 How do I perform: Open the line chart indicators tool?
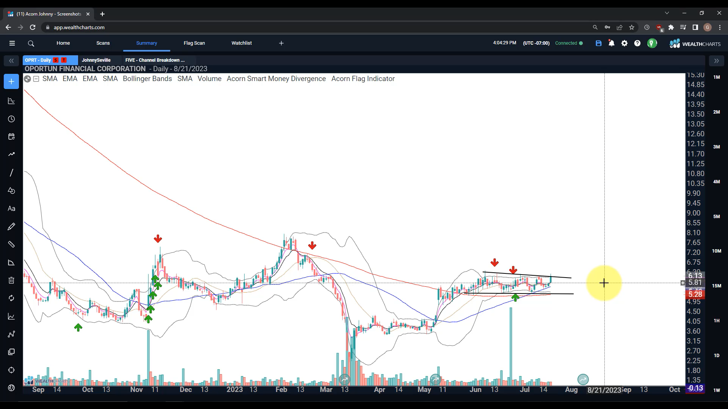point(11,316)
